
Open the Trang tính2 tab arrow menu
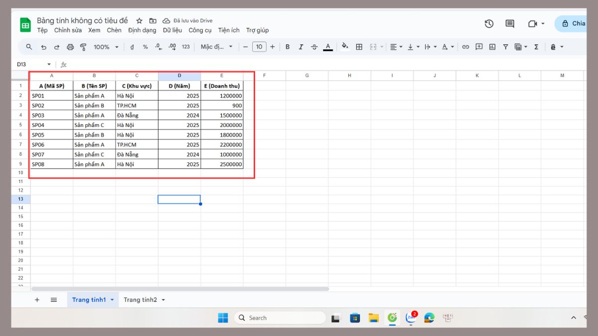click(163, 300)
